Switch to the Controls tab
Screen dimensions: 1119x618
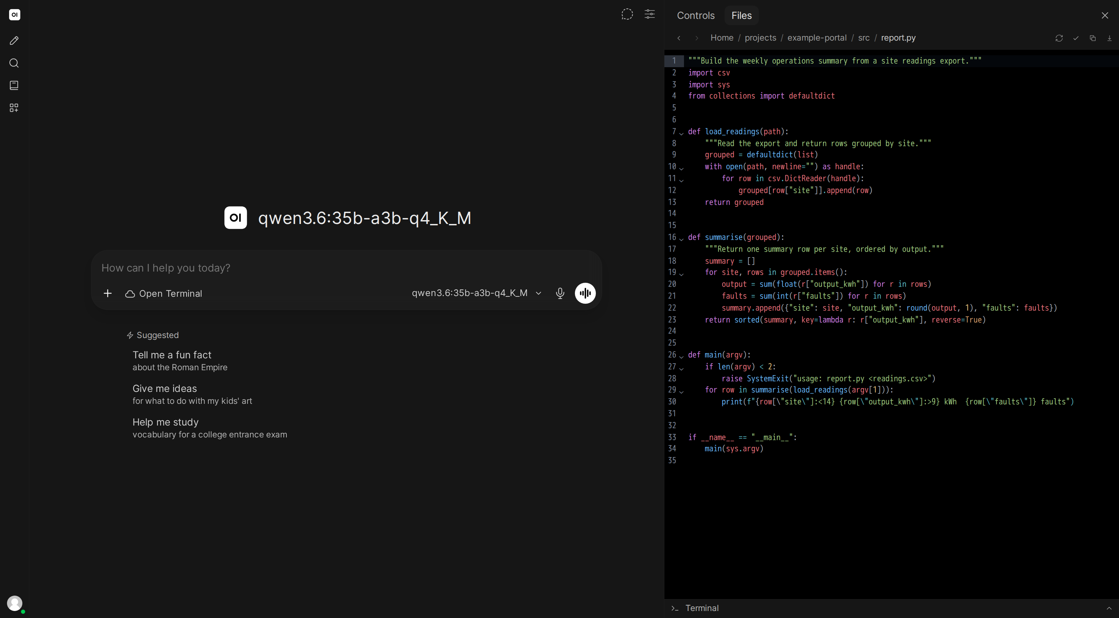(696, 15)
